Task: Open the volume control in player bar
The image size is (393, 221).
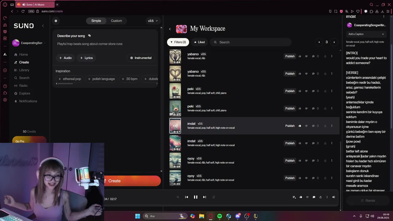Action: pos(333,197)
